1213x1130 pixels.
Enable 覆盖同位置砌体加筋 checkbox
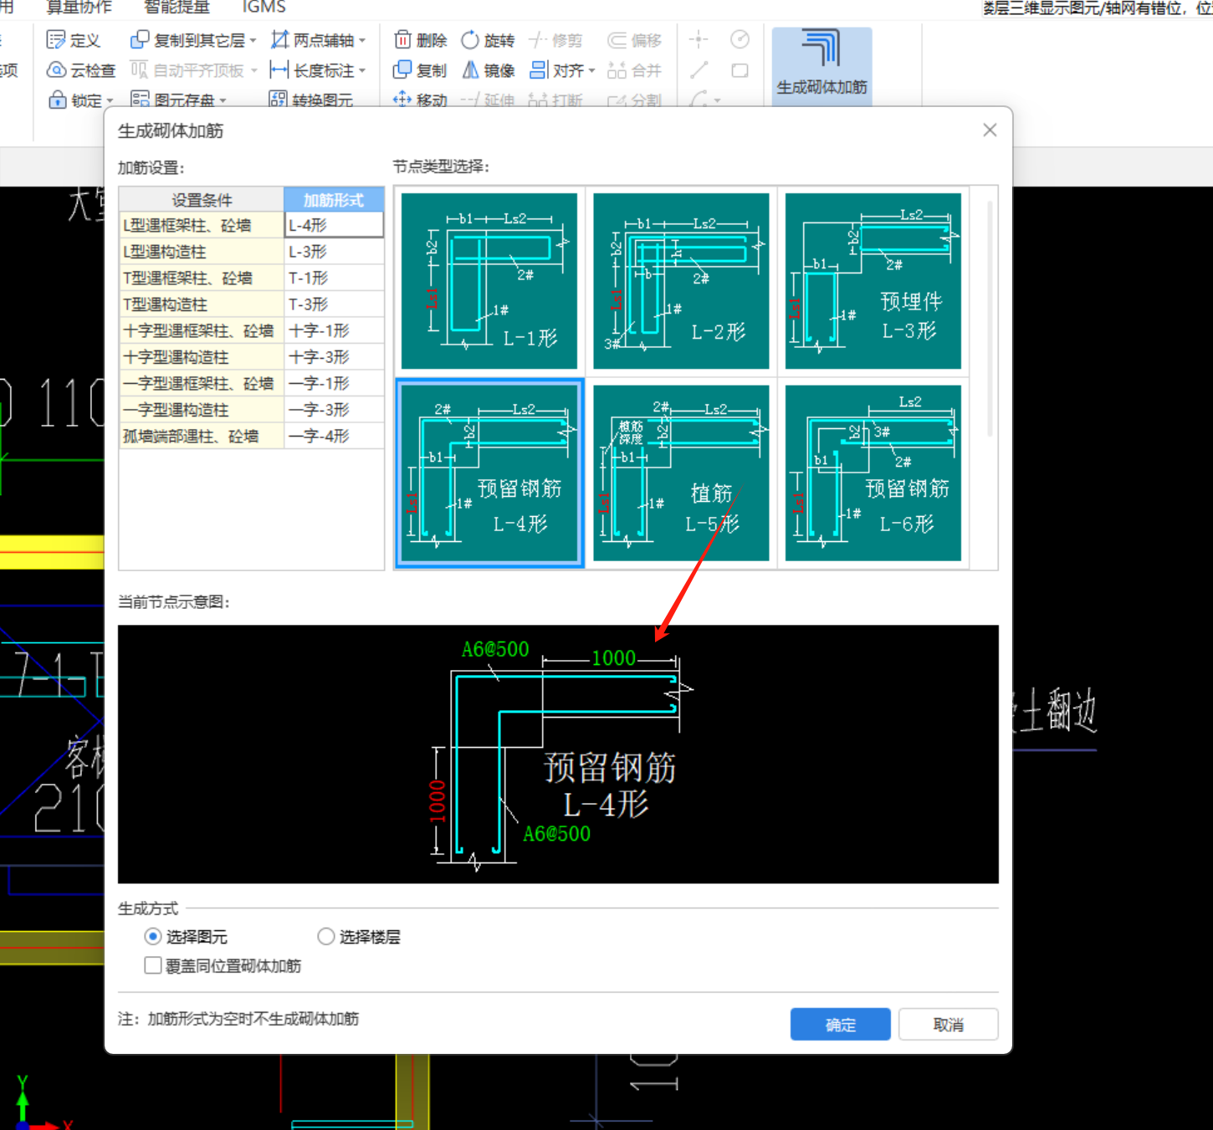[153, 965]
